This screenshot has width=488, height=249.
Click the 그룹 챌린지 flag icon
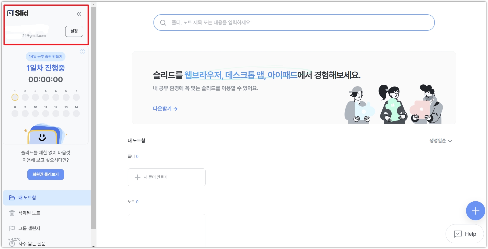pos(12,228)
